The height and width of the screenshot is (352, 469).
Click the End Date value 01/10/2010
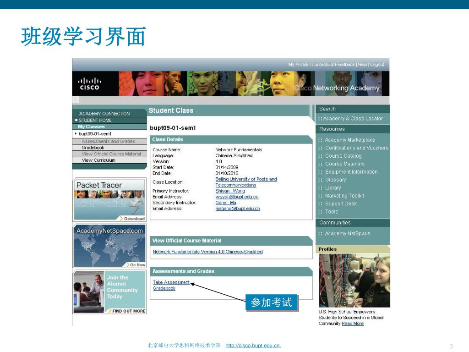tap(227, 173)
